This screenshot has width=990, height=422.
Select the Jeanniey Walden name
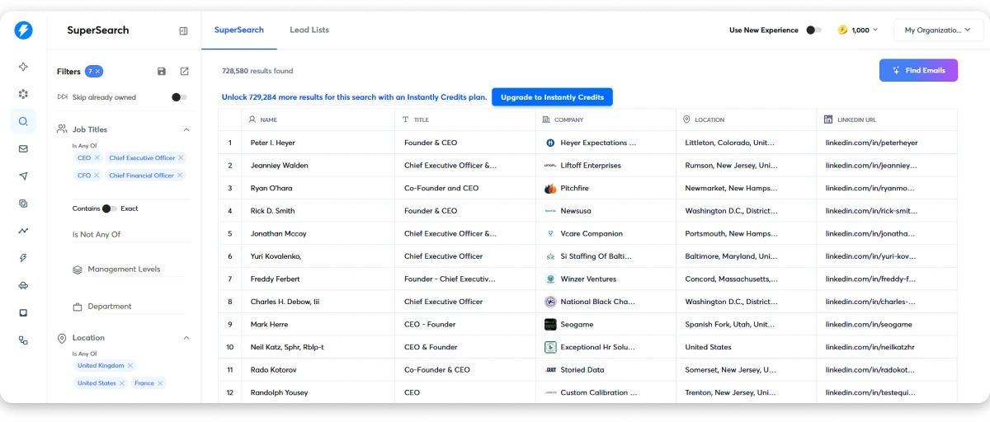[279, 166]
